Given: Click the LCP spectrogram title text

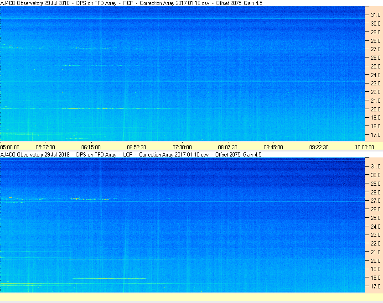Looking at the screenshot, I should click(131, 155).
